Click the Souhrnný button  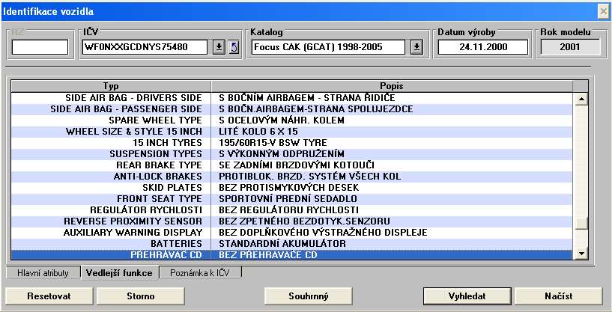click(308, 296)
